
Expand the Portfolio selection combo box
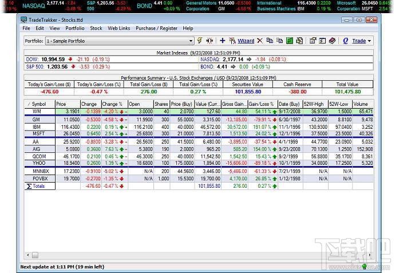[x=191, y=41]
